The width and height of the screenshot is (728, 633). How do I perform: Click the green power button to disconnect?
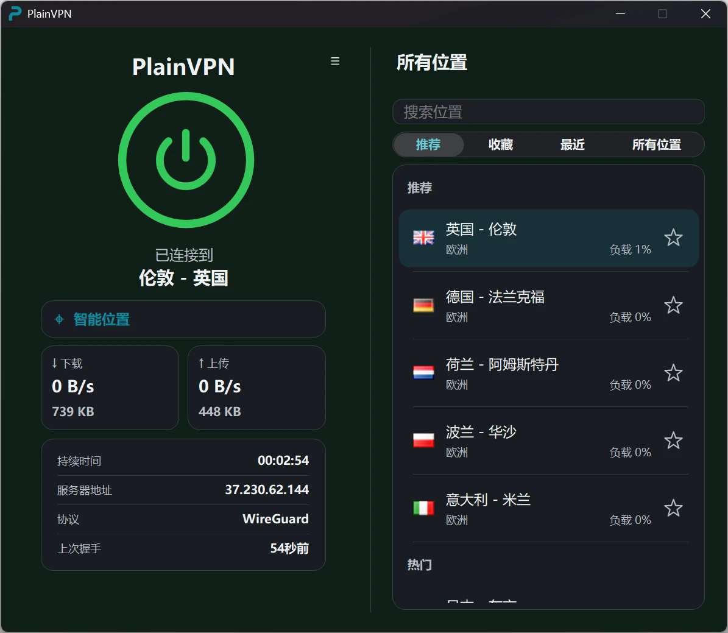186,160
